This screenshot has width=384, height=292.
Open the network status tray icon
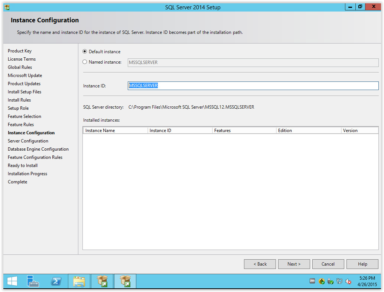pyautogui.click(x=339, y=281)
